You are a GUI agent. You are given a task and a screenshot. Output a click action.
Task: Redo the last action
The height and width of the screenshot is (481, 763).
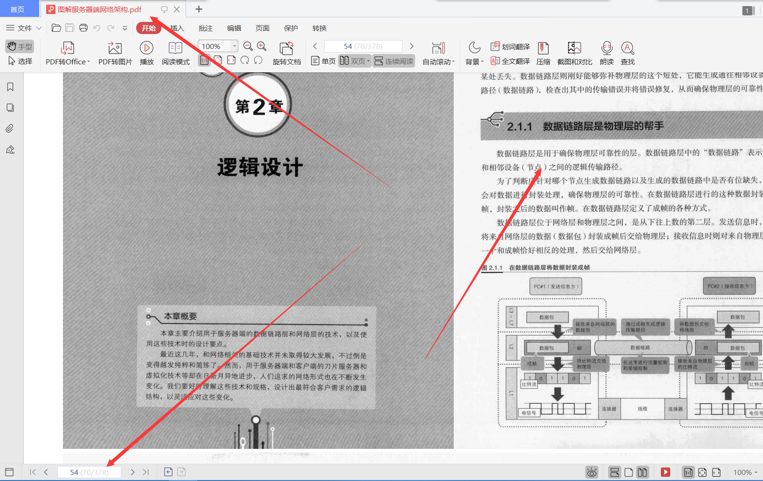[111, 28]
